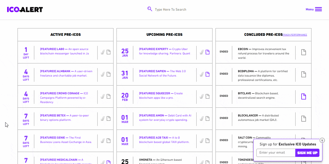The image size is (329, 164).
Task: Click the gray badge icon in the LABO row
Action: pos(103,52)
